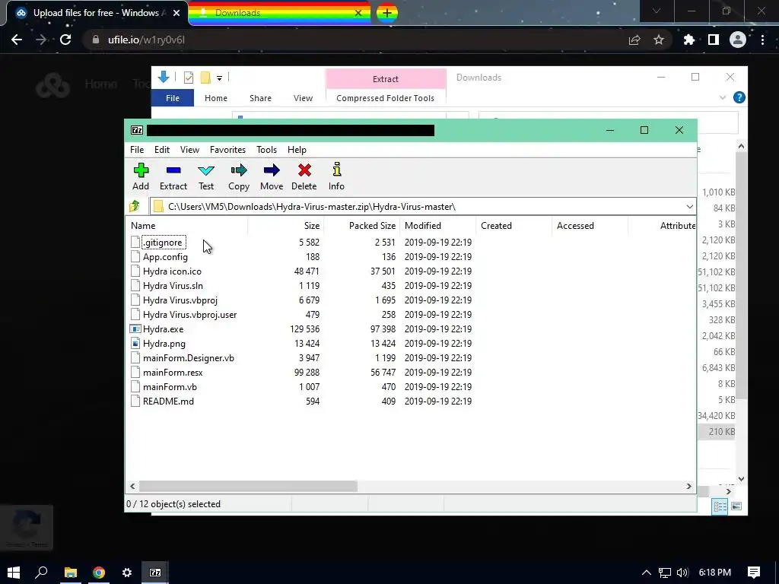Show hidden system tray icons
Viewport: 779px width, 584px height.
tap(646, 573)
